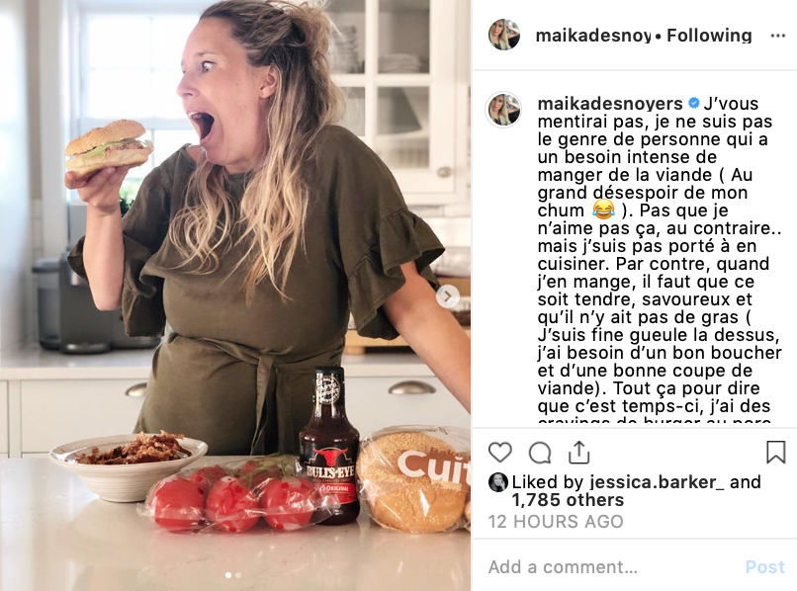Click the Post comment button
The width and height of the screenshot is (797, 591).
coord(765,566)
